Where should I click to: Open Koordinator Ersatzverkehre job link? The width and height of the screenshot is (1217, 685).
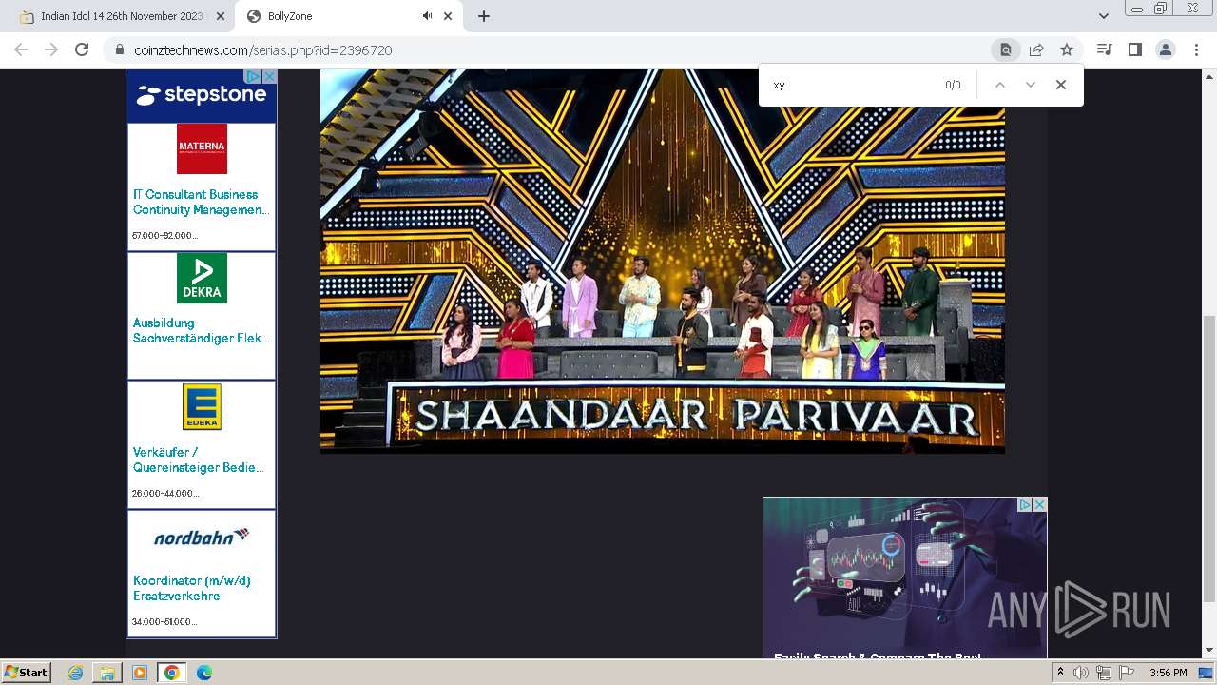point(192,588)
